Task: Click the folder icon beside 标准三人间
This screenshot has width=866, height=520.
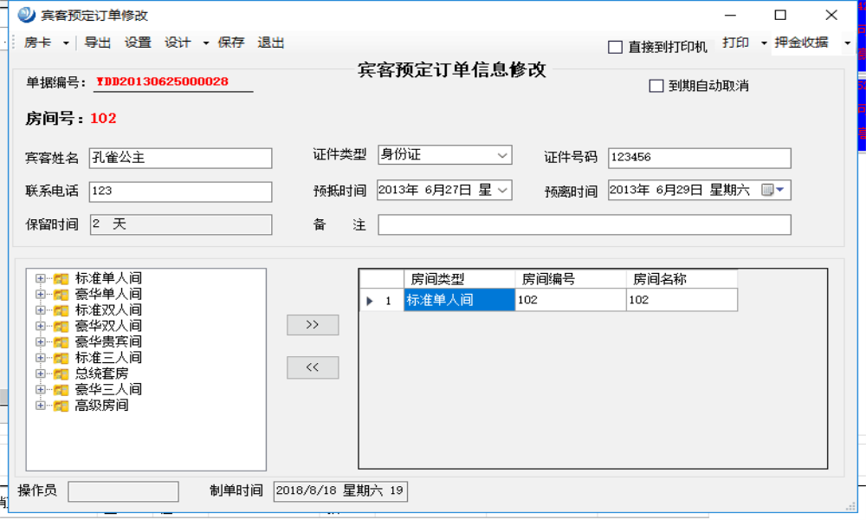Action: (61, 358)
